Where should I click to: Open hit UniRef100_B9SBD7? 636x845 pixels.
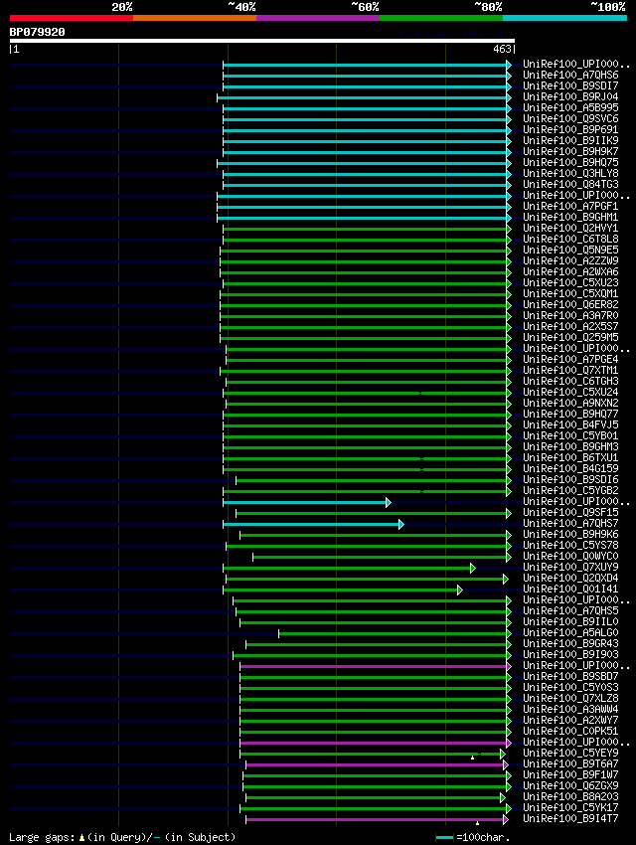(570, 676)
